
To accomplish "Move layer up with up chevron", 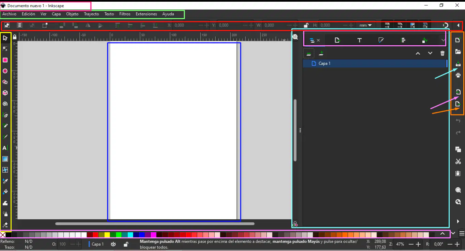I will 418,53.
